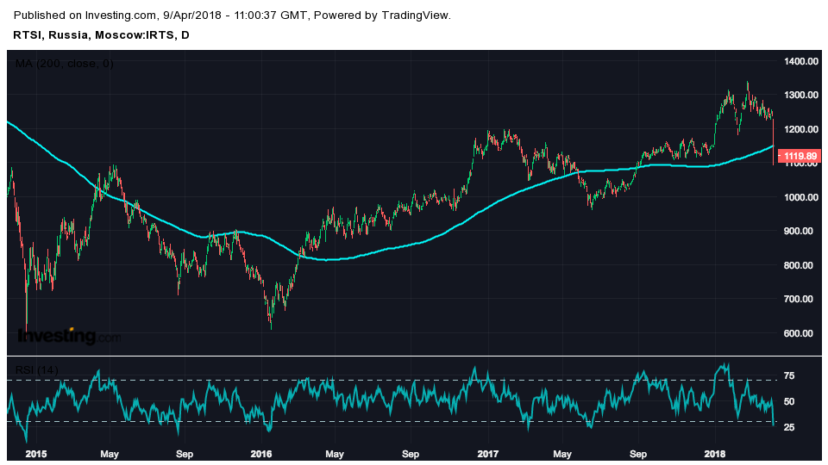Click the chart title RTSI, Russia, Moscow:IRTS, D
This screenshot has width=828, height=465.
click(102, 34)
